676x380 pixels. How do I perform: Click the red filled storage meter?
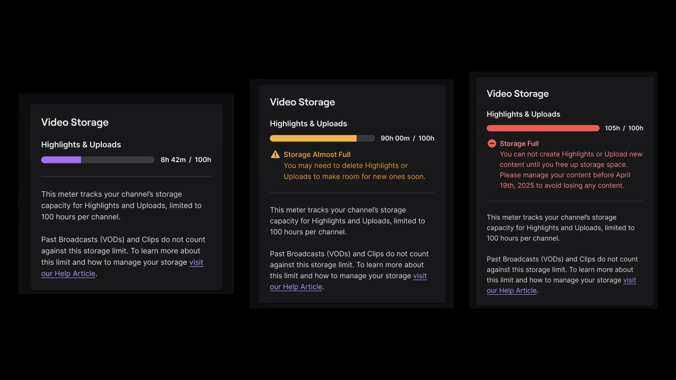pos(542,128)
